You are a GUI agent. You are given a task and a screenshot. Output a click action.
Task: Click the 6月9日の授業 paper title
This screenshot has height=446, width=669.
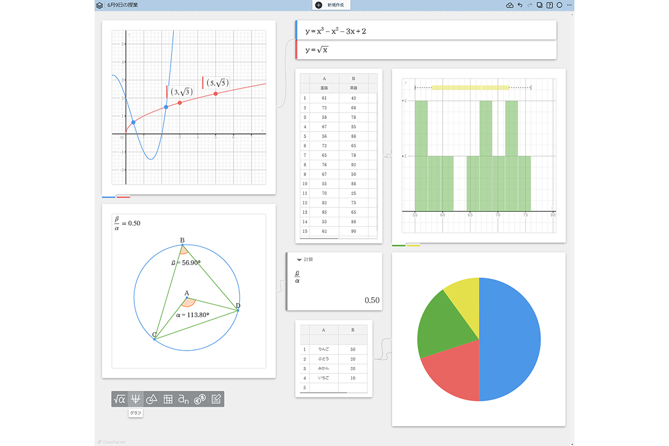[123, 5]
